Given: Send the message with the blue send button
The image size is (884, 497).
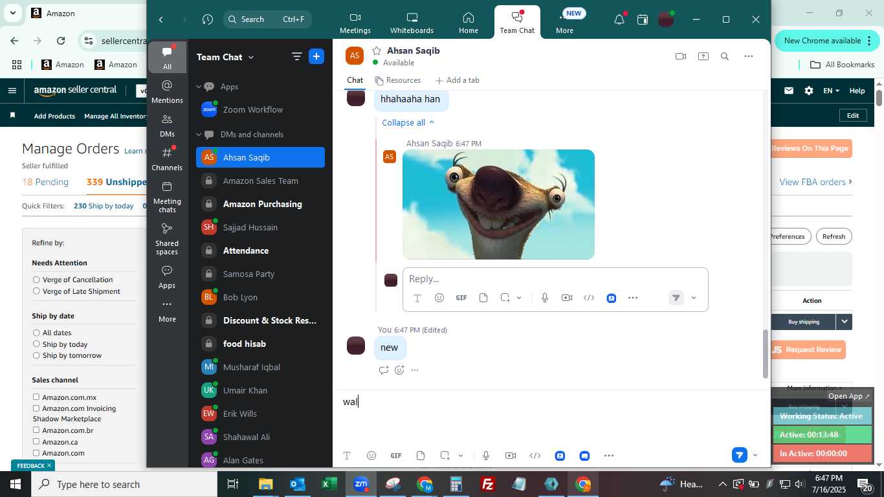Looking at the screenshot, I should pos(740,455).
